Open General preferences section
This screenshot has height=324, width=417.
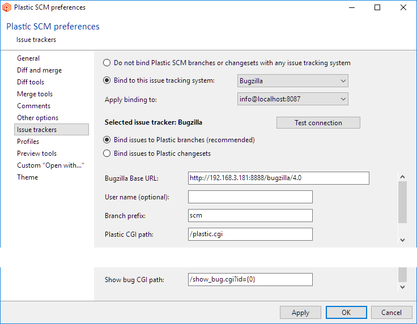pos(28,58)
